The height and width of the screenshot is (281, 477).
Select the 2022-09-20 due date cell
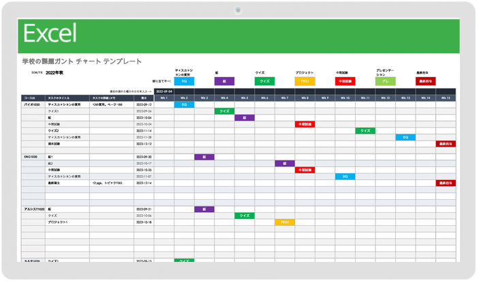pos(144,157)
